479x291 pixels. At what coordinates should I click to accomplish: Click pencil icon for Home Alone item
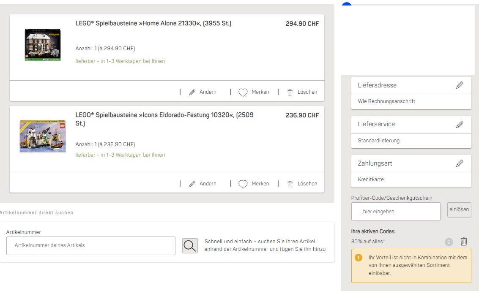click(192, 92)
